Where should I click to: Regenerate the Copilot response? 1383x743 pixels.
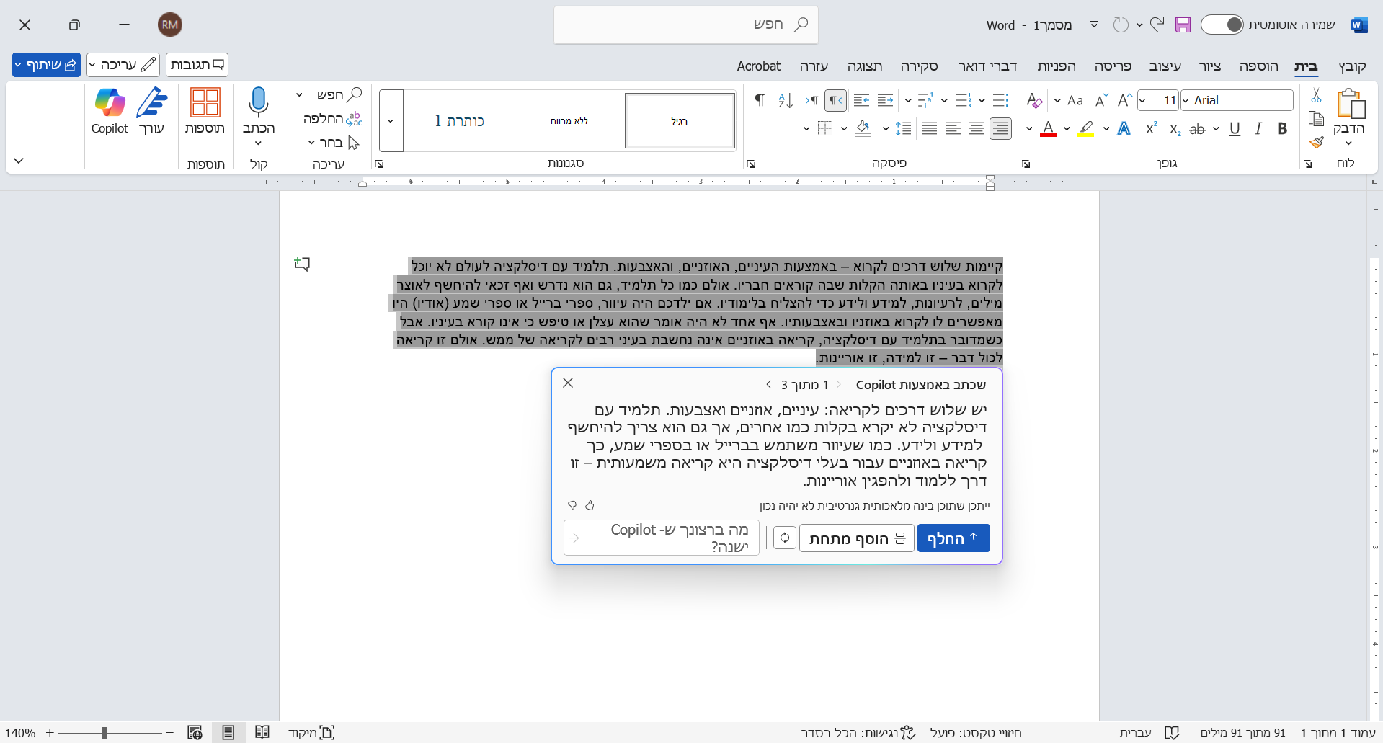tap(784, 538)
